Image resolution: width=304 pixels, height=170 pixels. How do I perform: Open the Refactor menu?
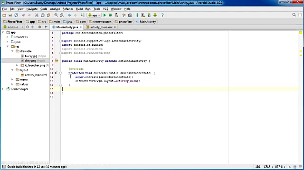pos(68,9)
